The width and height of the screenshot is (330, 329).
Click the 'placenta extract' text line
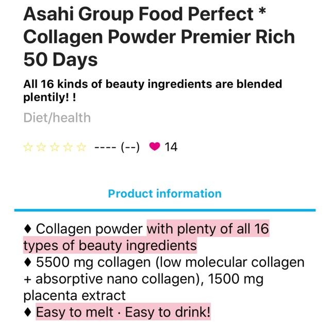coord(74,296)
